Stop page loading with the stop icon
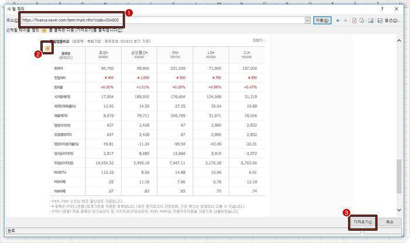410x243 pixels. pyautogui.click(x=354, y=21)
